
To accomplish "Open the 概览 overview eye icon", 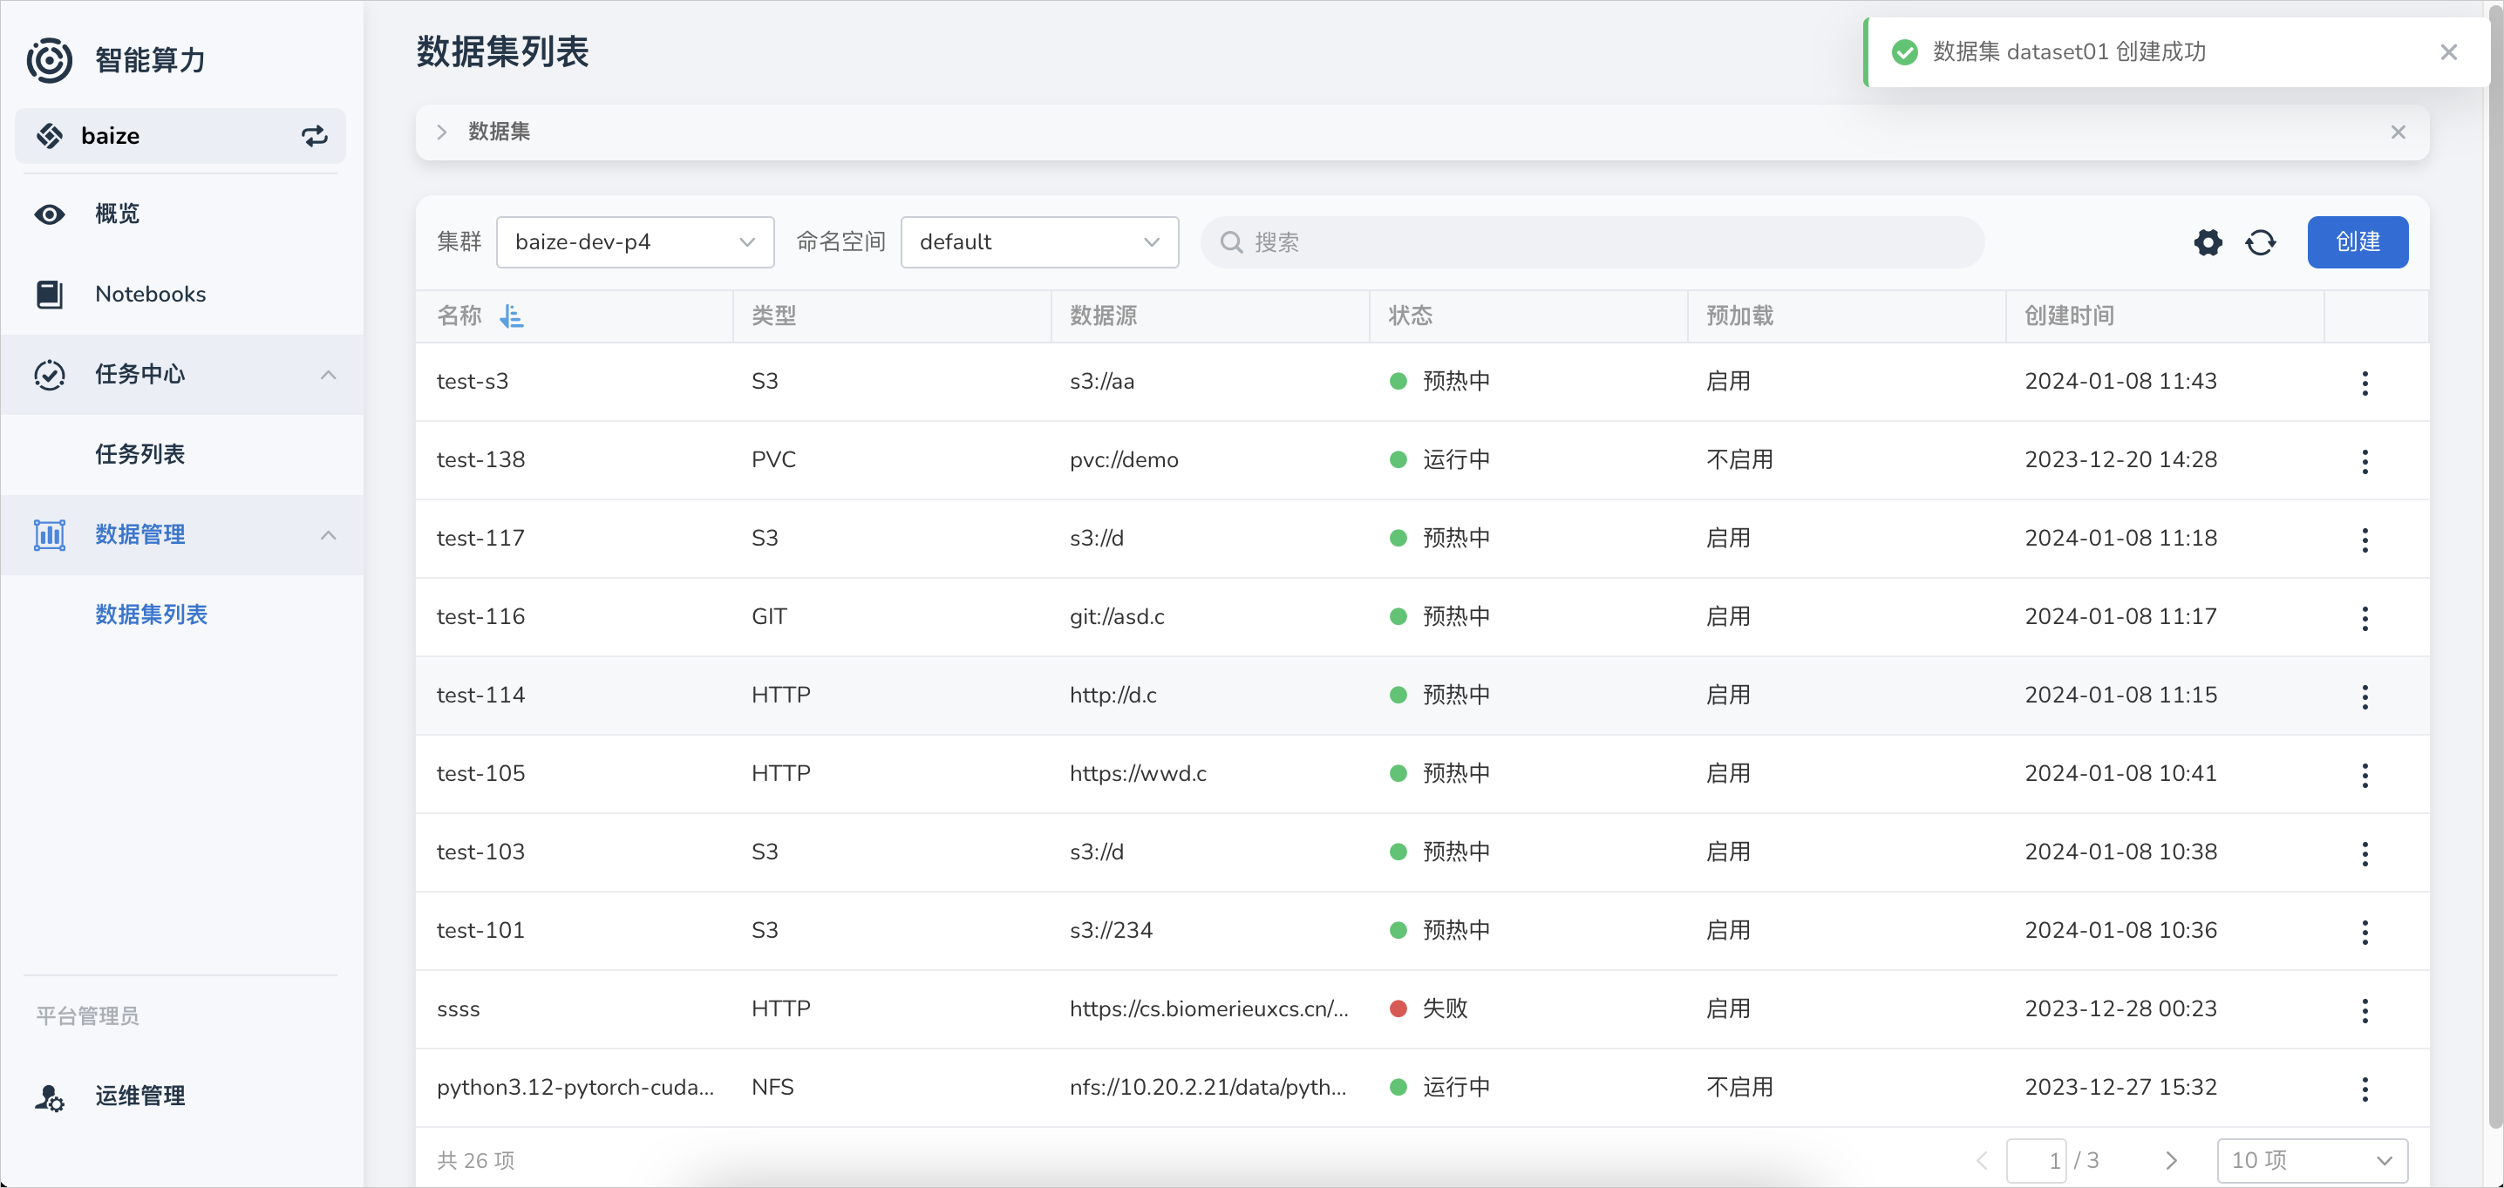I will point(50,214).
